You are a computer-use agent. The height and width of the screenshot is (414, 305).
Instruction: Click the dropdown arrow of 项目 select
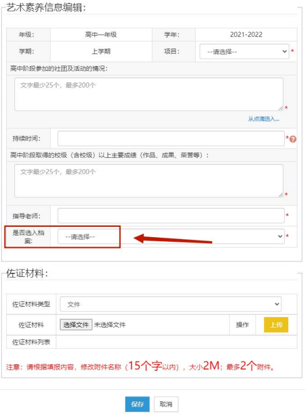click(x=284, y=51)
